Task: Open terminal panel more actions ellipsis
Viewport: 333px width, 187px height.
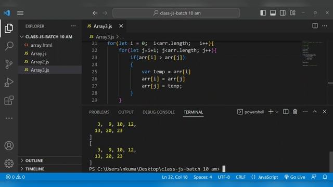Action: [305, 112]
